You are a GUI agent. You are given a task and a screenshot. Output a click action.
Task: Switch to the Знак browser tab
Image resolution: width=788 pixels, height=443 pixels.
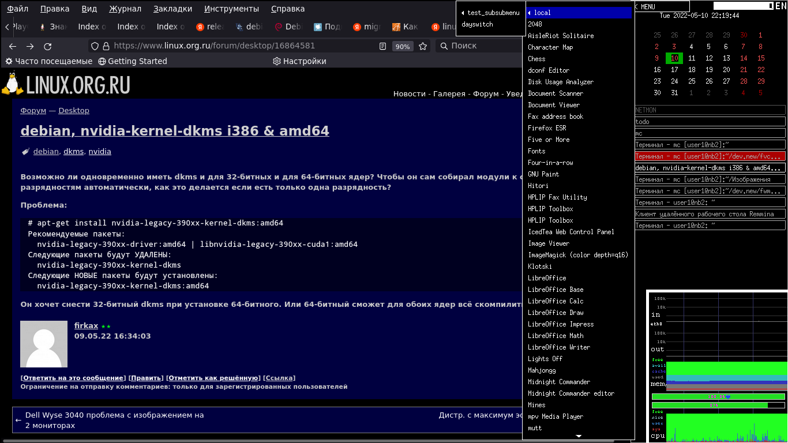click(x=53, y=27)
